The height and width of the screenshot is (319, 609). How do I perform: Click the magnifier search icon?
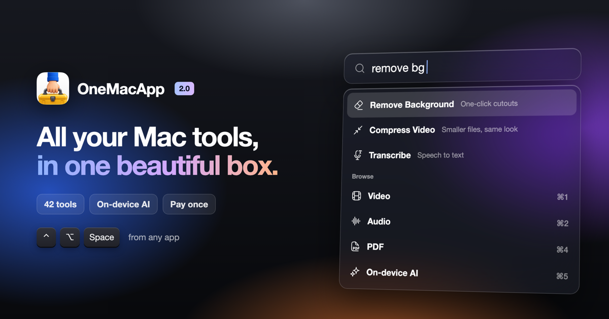[360, 68]
